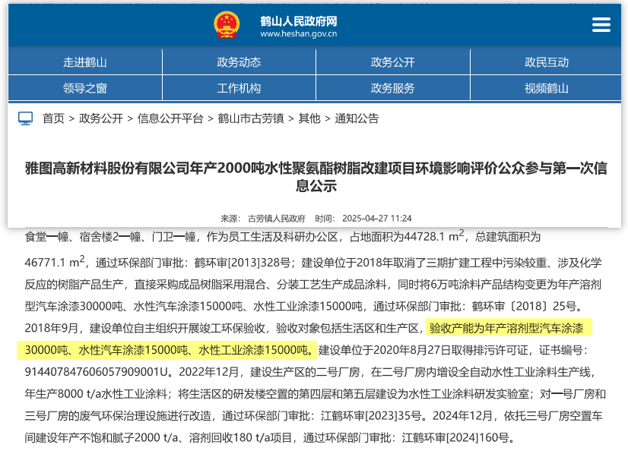Click the 首页 breadcrumb link
Viewport: 628px width, 454px height.
53,118
